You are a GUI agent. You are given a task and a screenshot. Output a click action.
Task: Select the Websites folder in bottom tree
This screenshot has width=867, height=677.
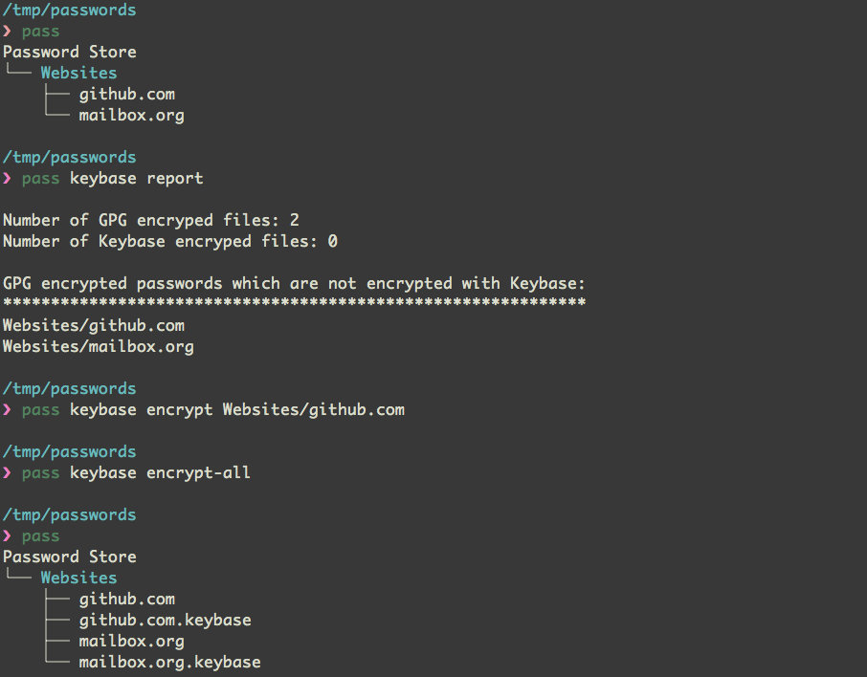[x=78, y=579]
